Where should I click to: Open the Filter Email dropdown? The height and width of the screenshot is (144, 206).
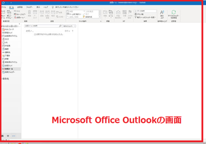tap(145, 17)
